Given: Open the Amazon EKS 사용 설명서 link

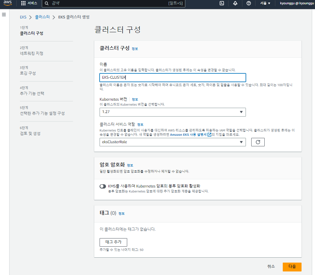Looking at the screenshot, I should [x=188, y=135].
